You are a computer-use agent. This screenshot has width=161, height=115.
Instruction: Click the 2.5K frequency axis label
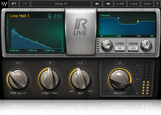pos(139,36)
